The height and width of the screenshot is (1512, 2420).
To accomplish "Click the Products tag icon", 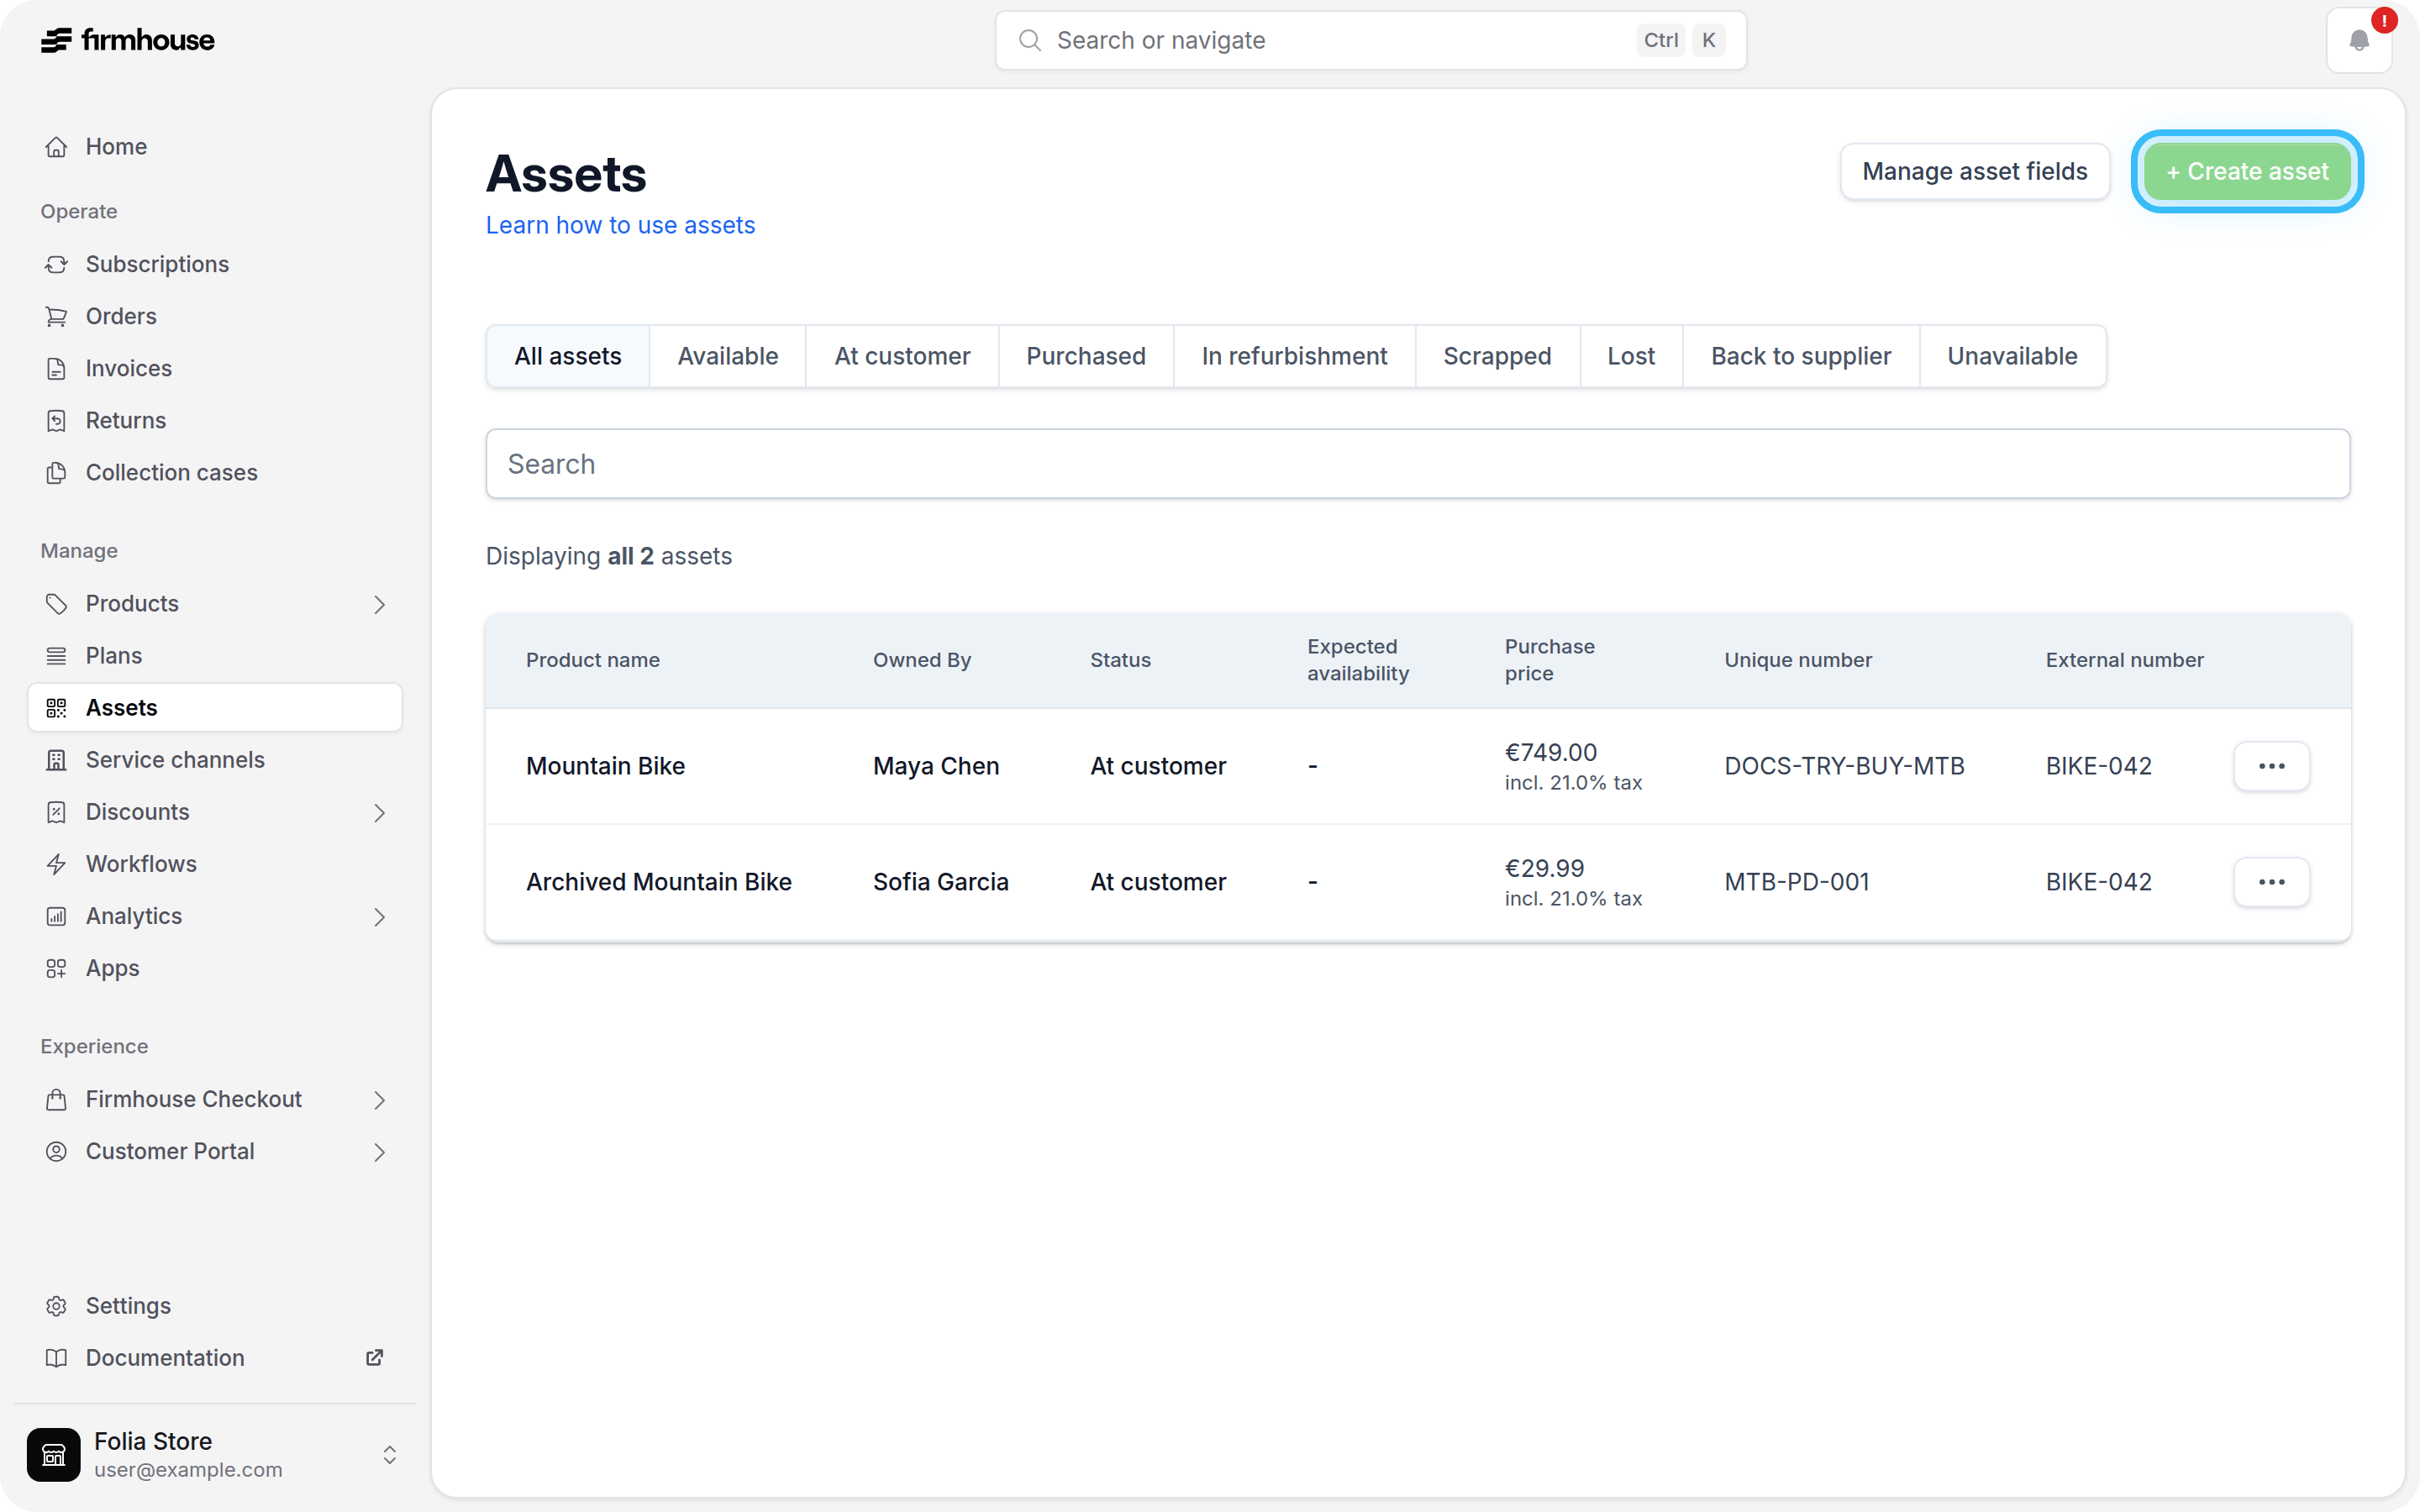I will 57,604.
